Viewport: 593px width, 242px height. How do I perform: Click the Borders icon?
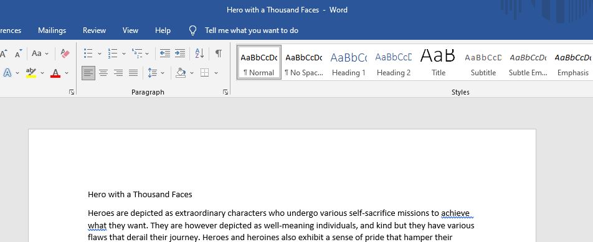click(204, 73)
